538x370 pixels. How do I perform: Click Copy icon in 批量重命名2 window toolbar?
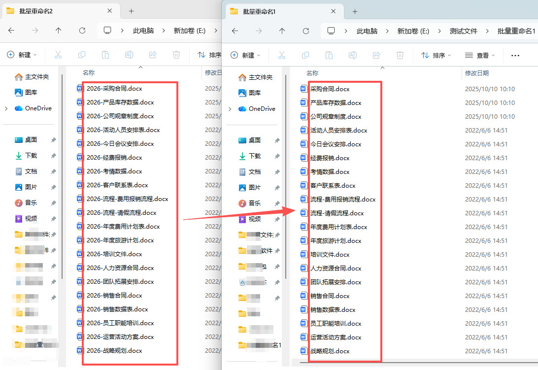click(x=82, y=55)
